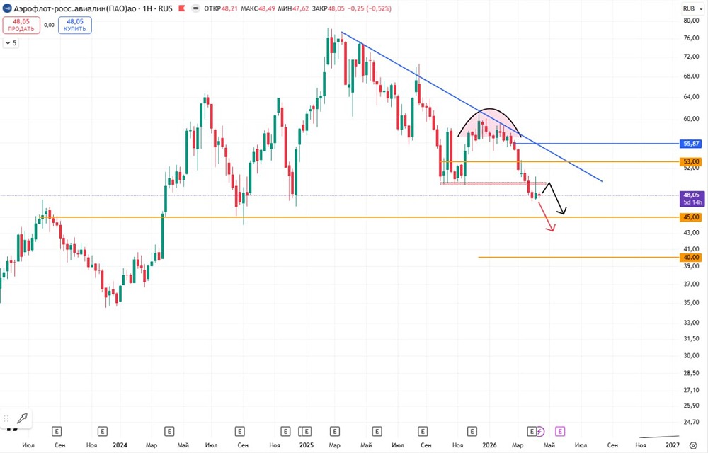Image resolution: width=708 pixels, height=453 pixels.
Task: Click the blue 55,87 price label
Action: 691,144
